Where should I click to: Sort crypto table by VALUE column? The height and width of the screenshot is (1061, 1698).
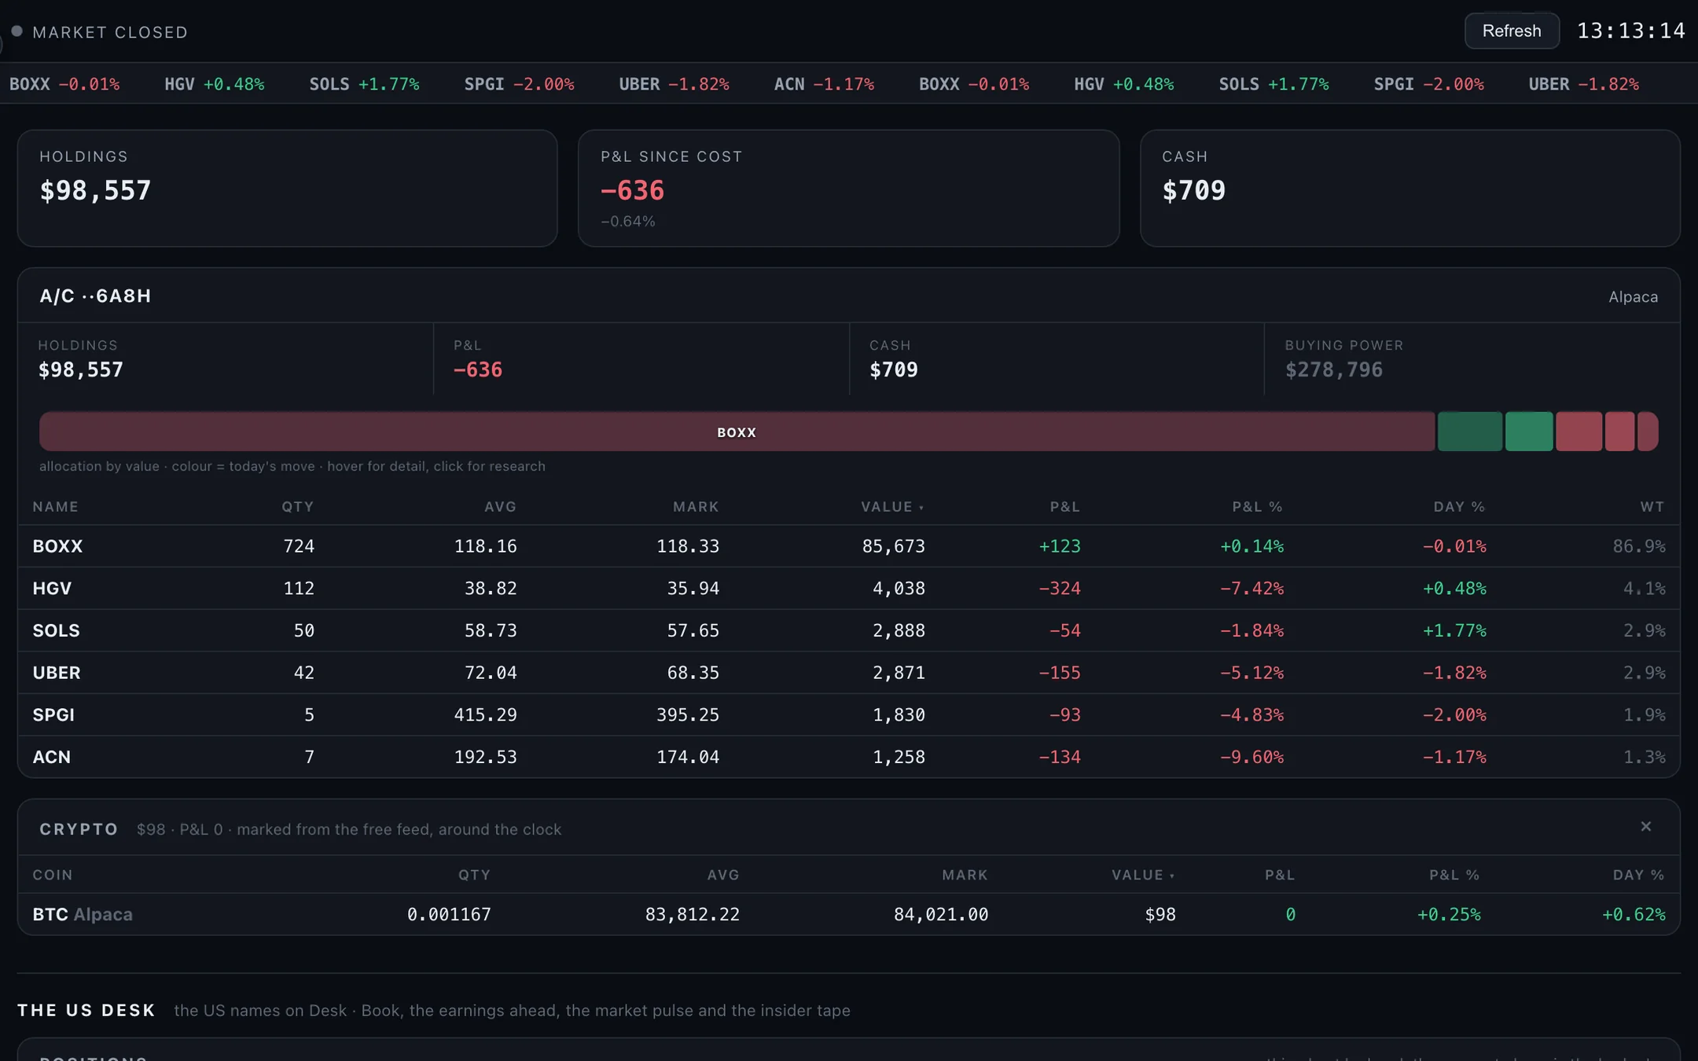click(1143, 875)
